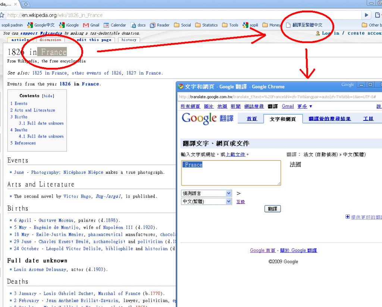Viewport: 382px width, 307px height.
Task: Open the Gmail bookmark
Action: tap(94, 25)
